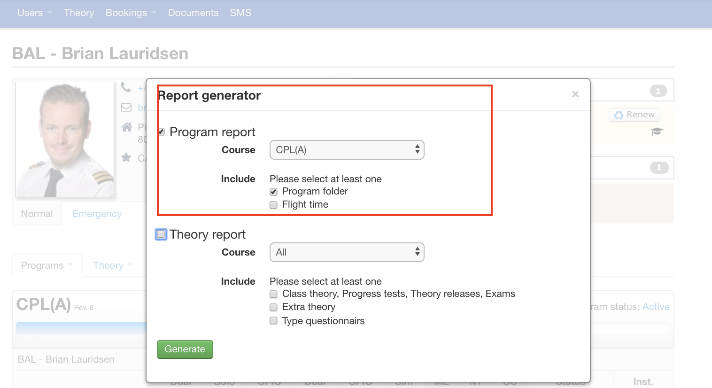
Task: Open the Theory report course dropdown
Action: [347, 252]
